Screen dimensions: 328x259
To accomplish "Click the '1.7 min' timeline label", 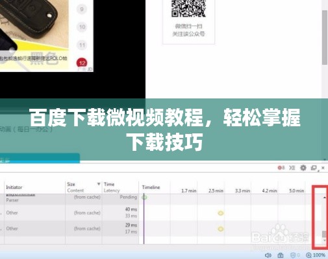I will (189, 191).
